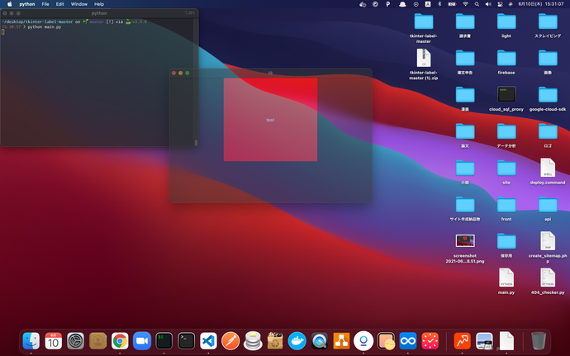Image resolution: width=570 pixels, height=356 pixels.
Task: Open Terminal app icon in Dock
Action: pyautogui.click(x=187, y=341)
